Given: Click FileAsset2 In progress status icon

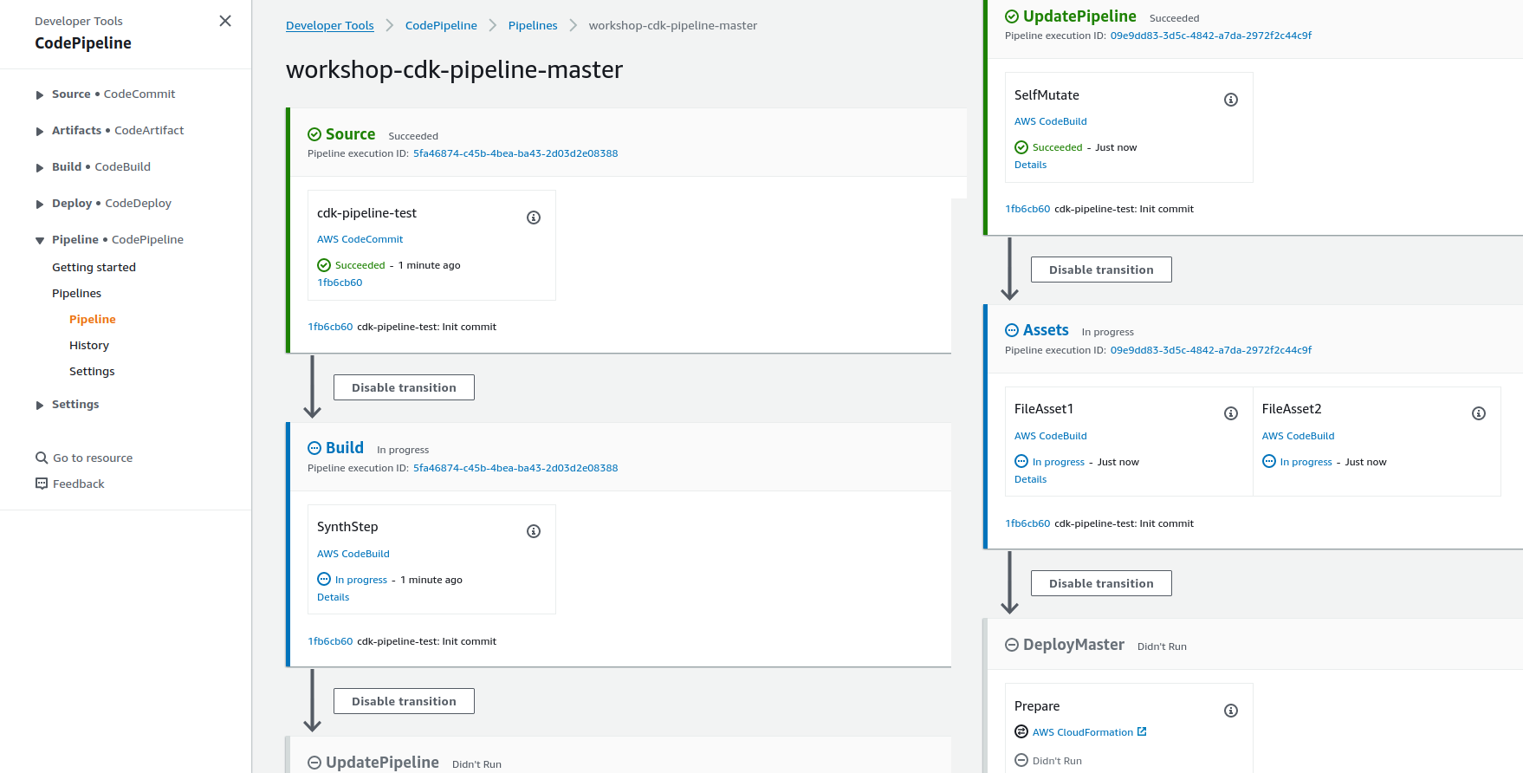Looking at the screenshot, I should coord(1269,461).
